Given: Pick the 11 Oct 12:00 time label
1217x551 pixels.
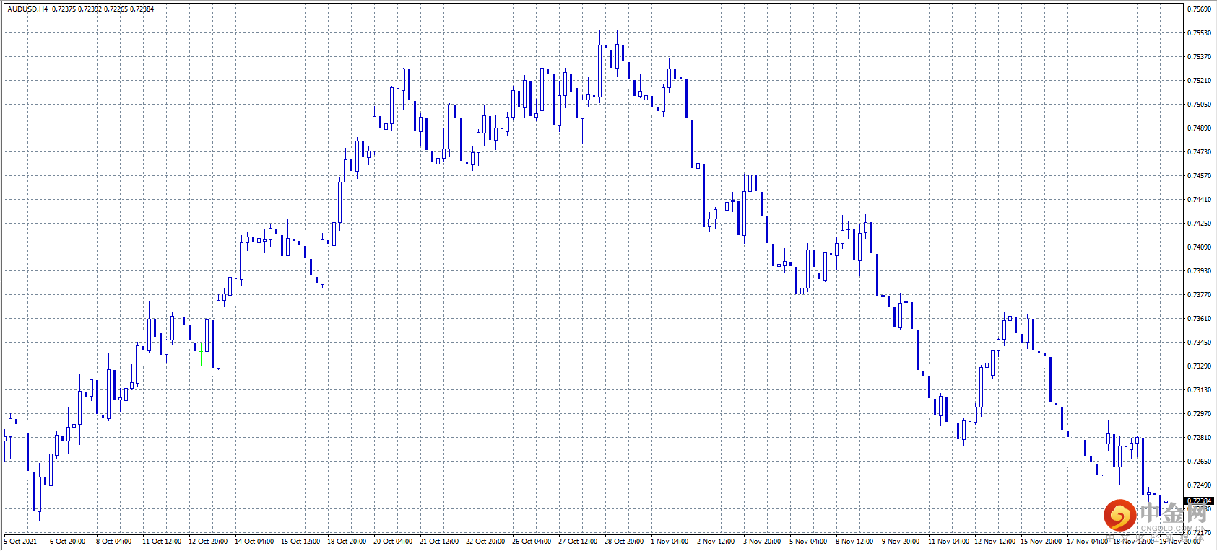Looking at the screenshot, I should click(162, 542).
